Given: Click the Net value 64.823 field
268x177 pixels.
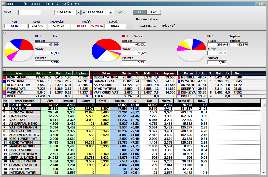Looking at the screenshot, I should click(x=16, y=26).
